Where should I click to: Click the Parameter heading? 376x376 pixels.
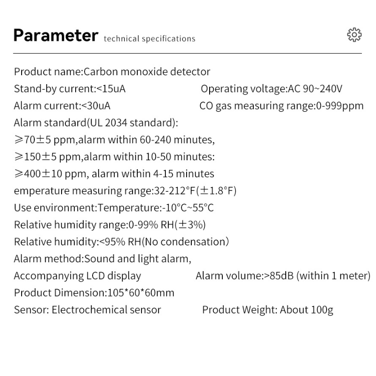point(56,35)
